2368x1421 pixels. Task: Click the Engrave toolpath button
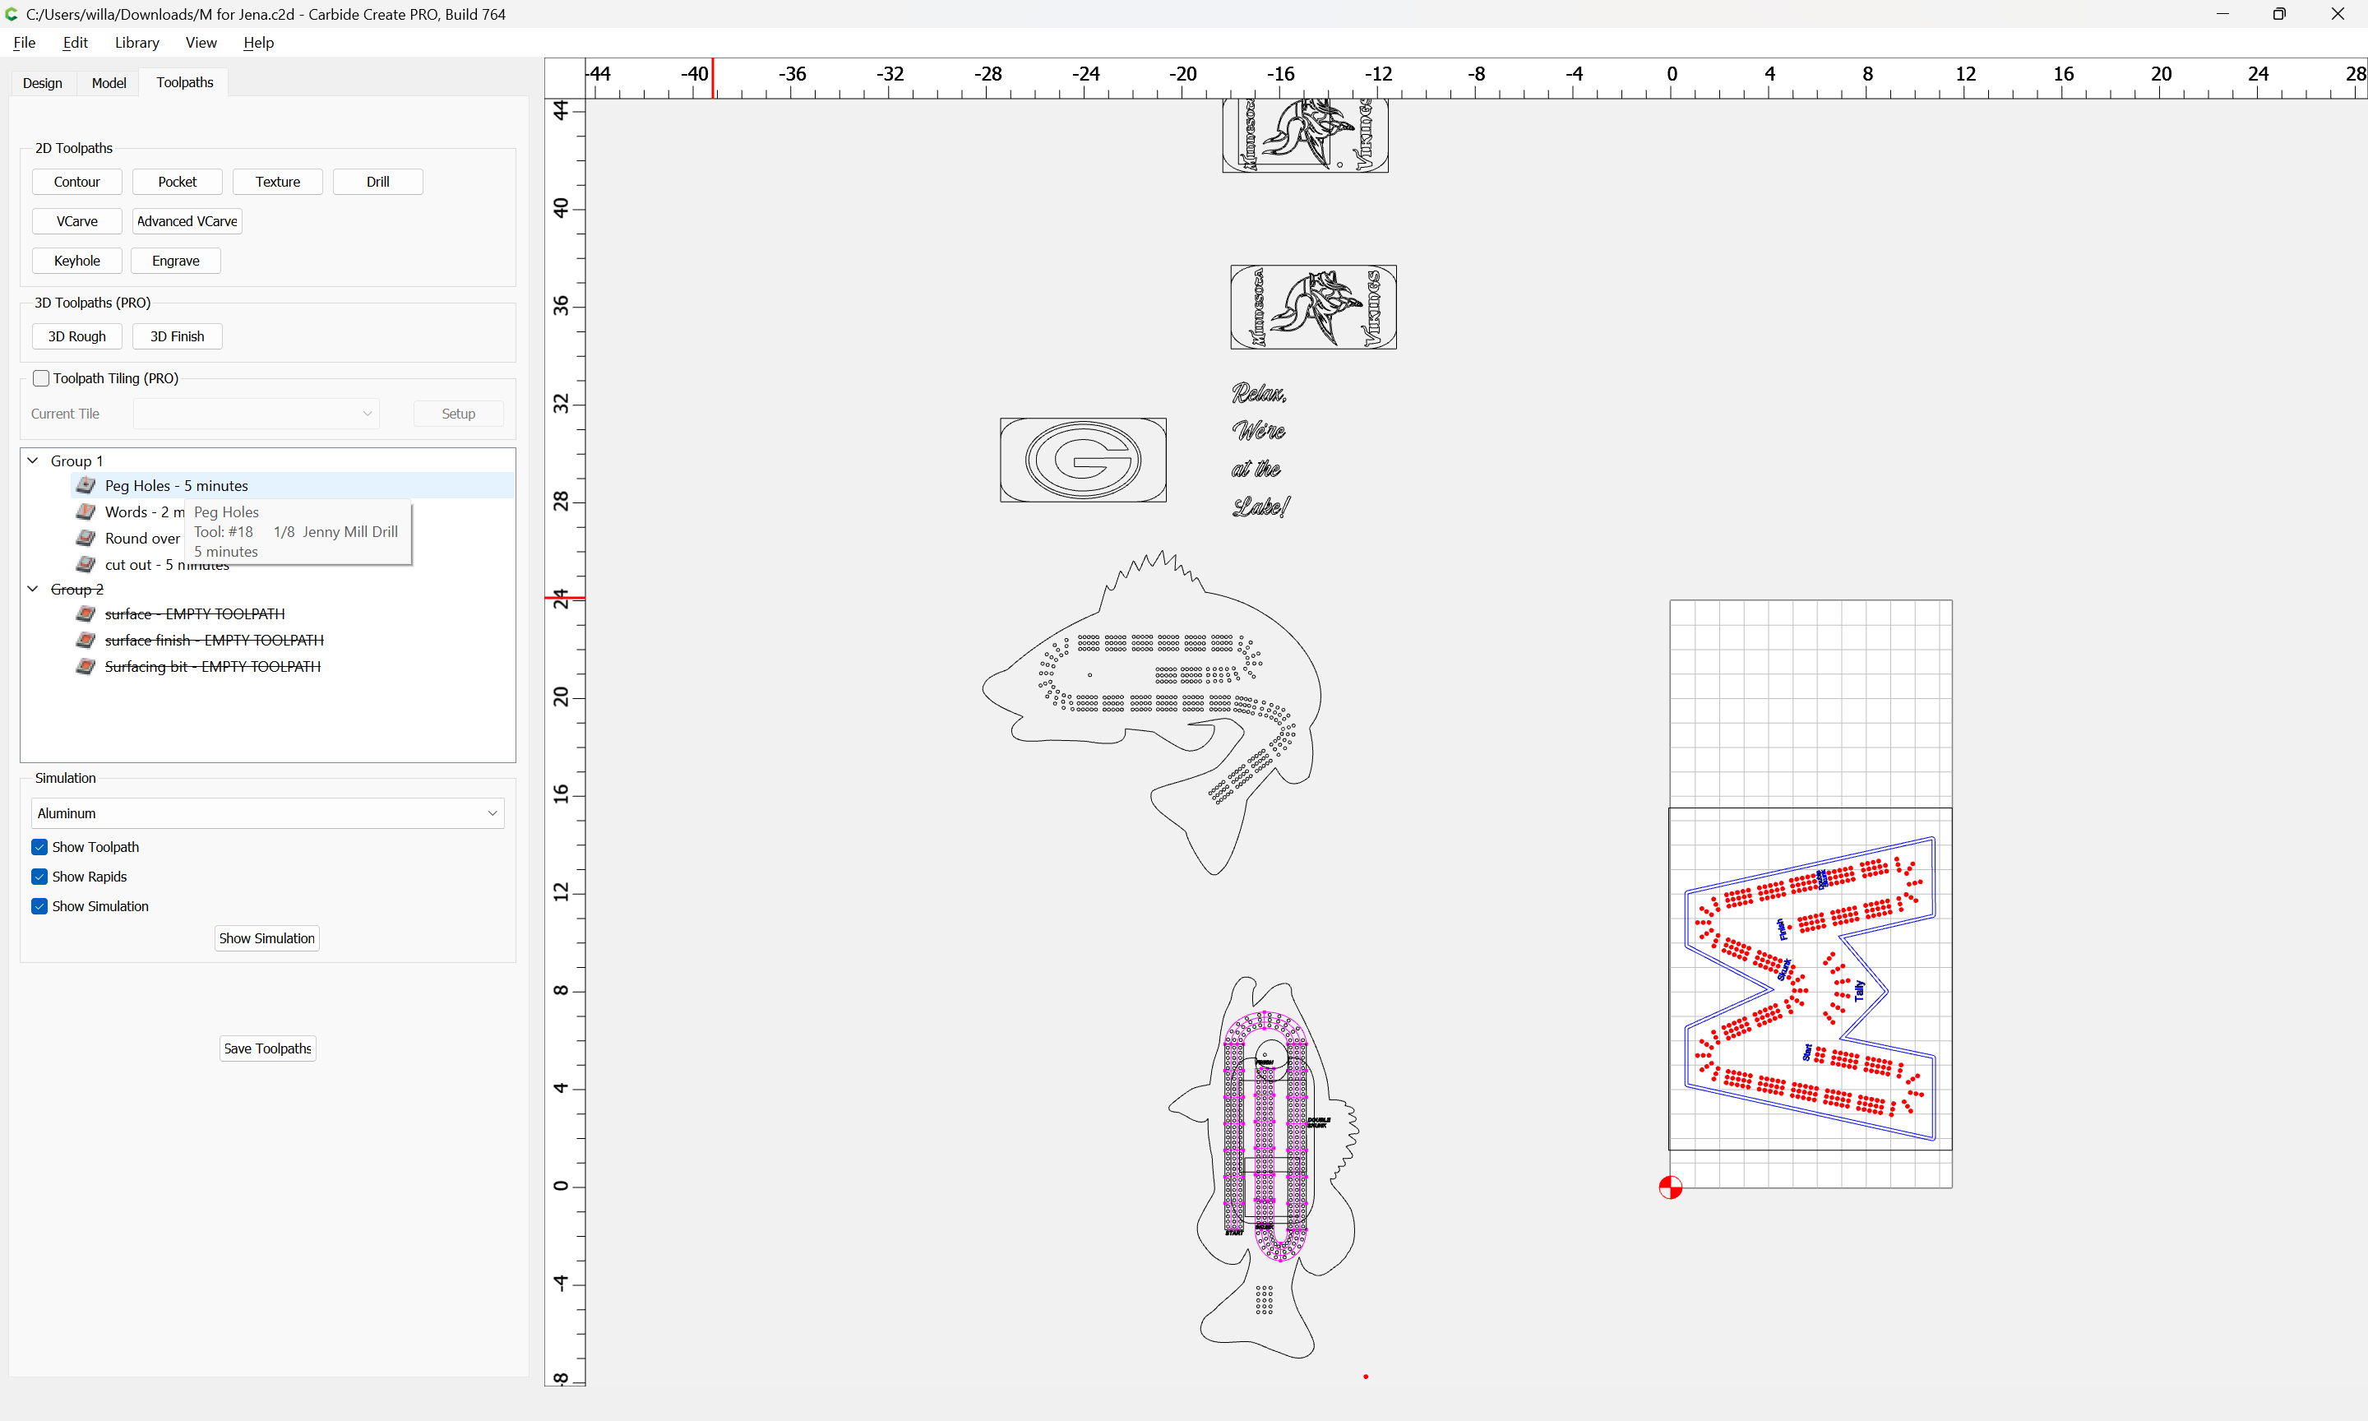click(176, 261)
